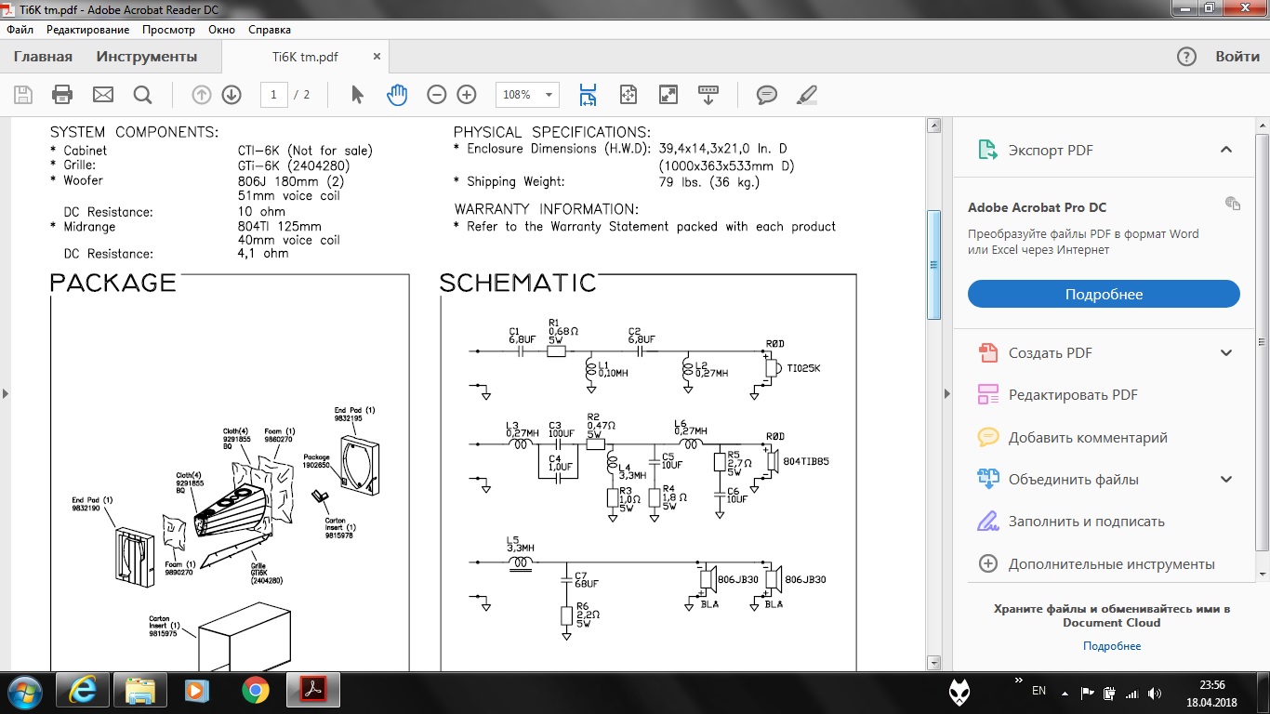Click the Объединить файлы label

[1073, 480]
